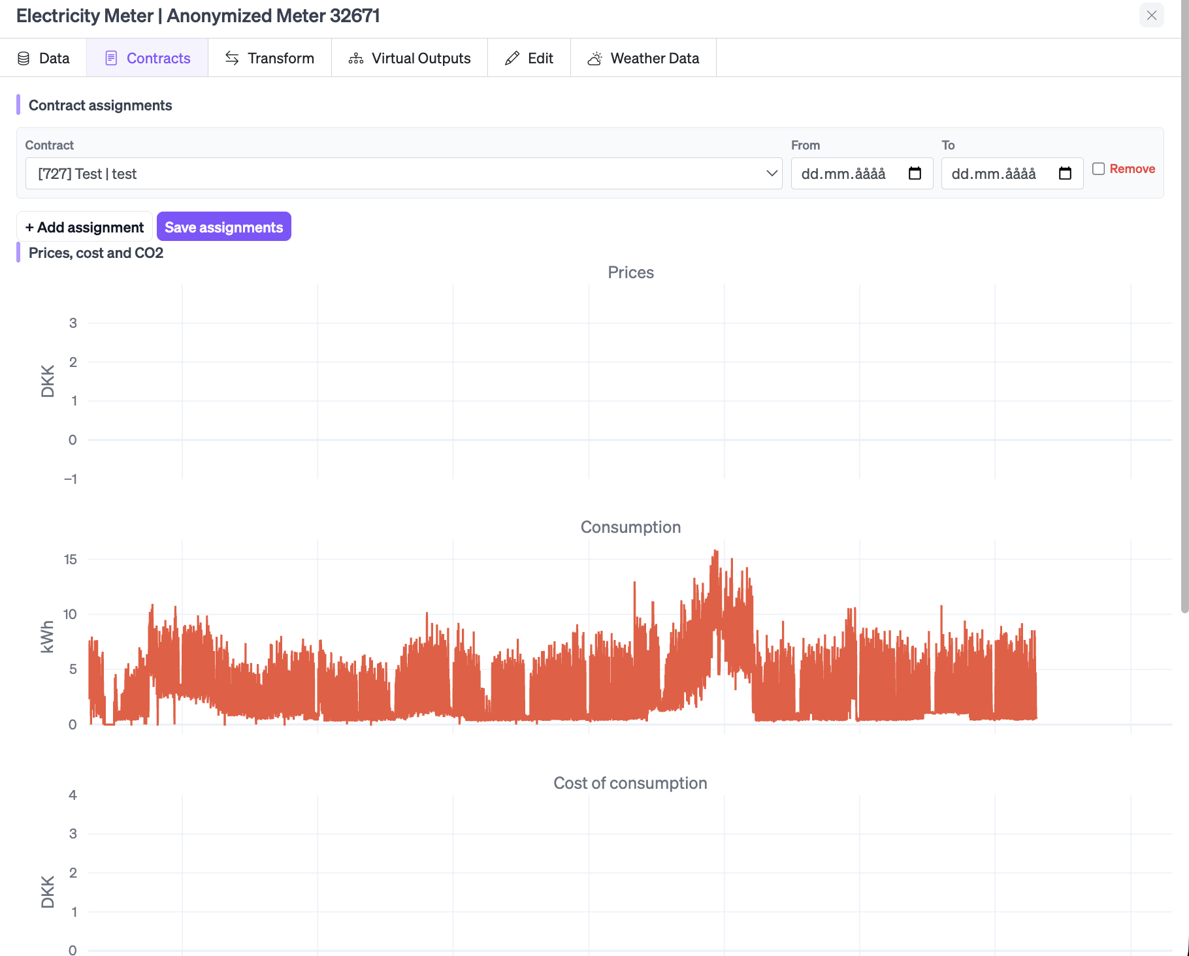Click the vertical scrollbar thumb on right
The width and height of the screenshot is (1189, 956).
tap(1184, 307)
